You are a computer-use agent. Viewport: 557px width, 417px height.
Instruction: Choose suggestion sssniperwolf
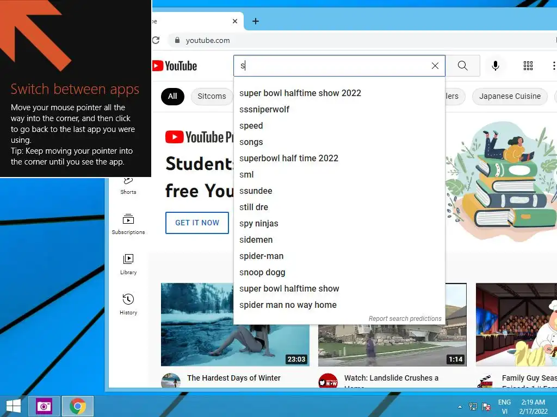pyautogui.click(x=339, y=110)
